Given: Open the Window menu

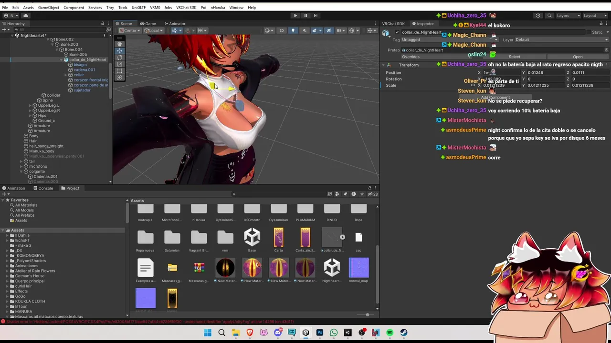Looking at the screenshot, I should coord(236,8).
